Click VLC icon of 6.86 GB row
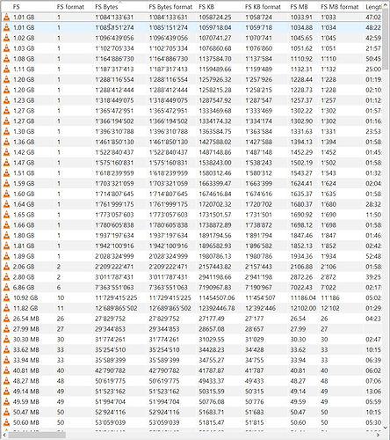Viewport: 390px width, 440px height. pyautogui.click(x=6, y=288)
